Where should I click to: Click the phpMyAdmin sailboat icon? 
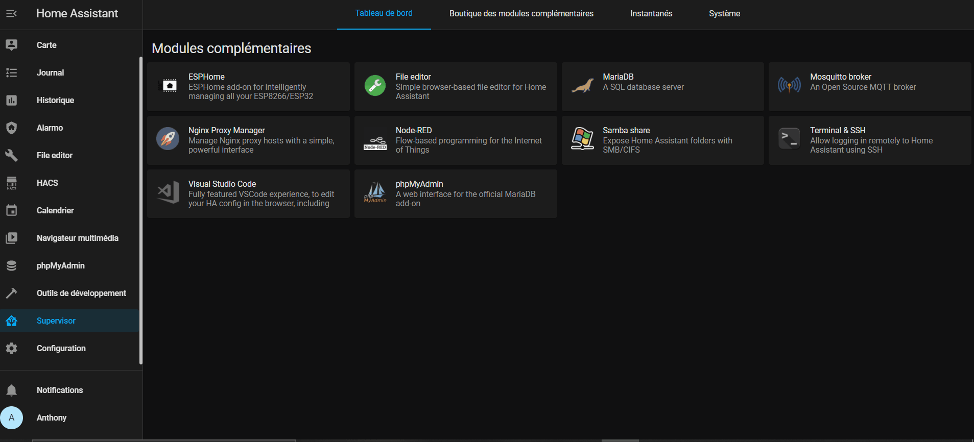(375, 192)
